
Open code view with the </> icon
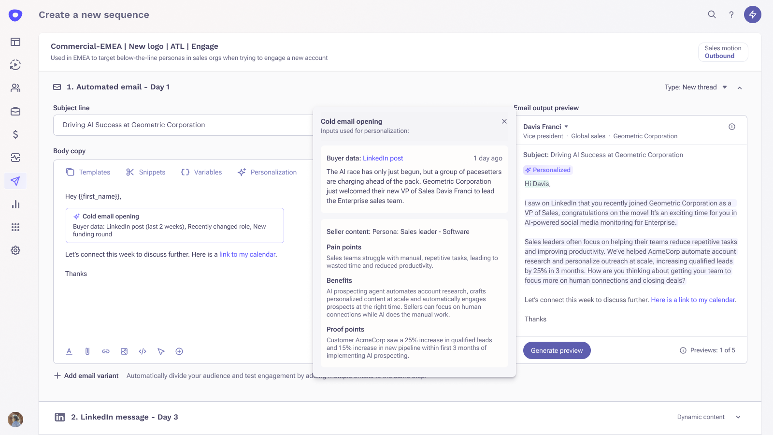click(x=143, y=351)
